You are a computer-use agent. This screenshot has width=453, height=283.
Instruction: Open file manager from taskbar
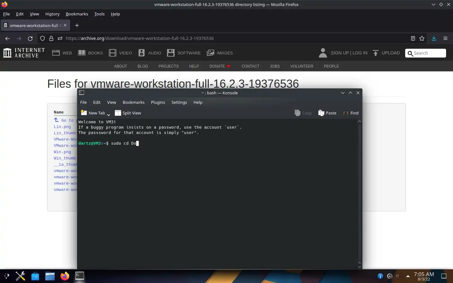pyautogui.click(x=50, y=276)
